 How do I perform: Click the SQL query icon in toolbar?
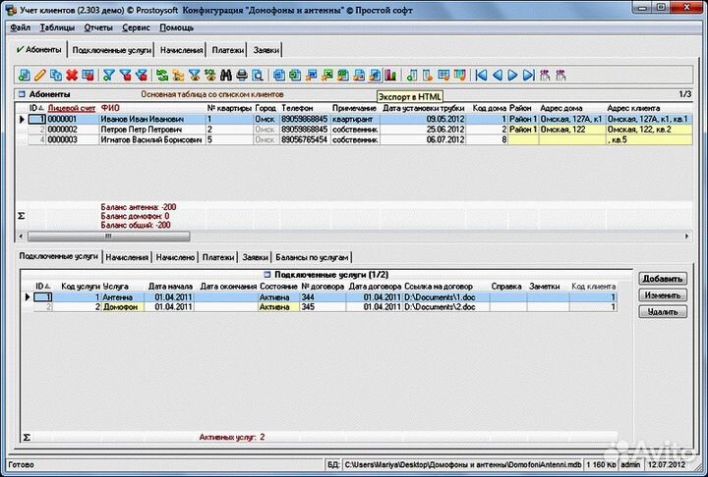[x=209, y=75]
